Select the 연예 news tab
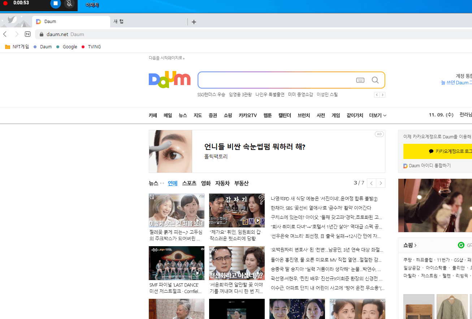 tap(173, 183)
